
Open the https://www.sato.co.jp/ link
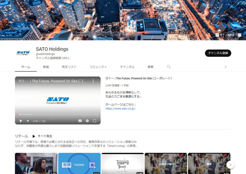coord(120,109)
